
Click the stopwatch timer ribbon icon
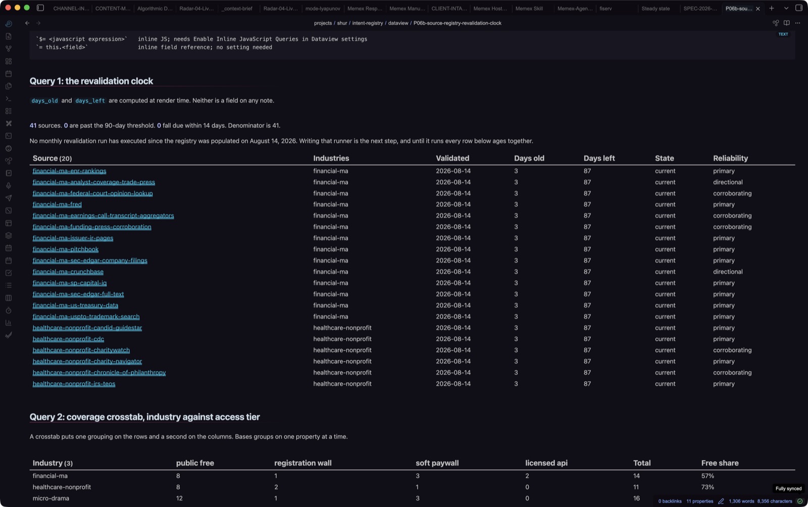pos(9,310)
